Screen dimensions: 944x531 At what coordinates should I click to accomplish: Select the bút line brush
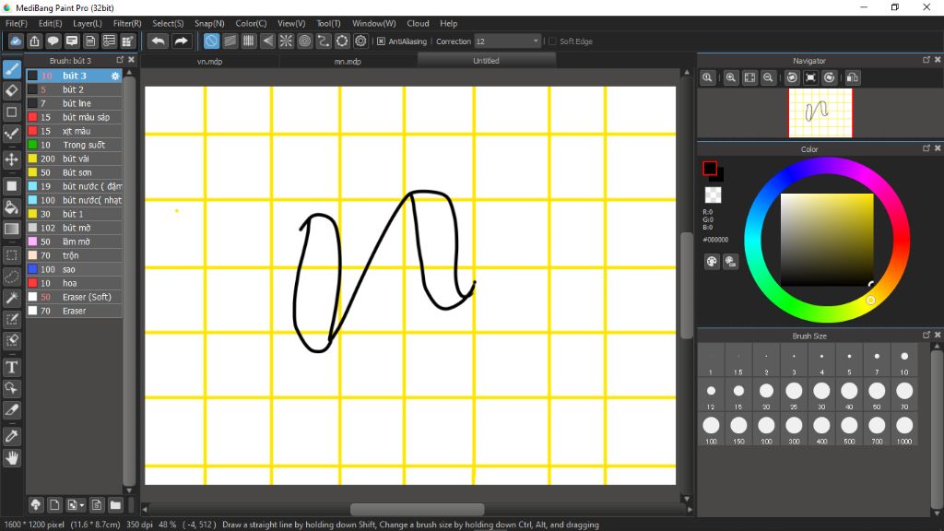point(74,103)
